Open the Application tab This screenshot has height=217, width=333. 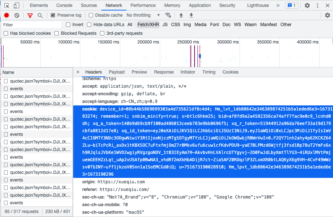(x=200, y=5)
